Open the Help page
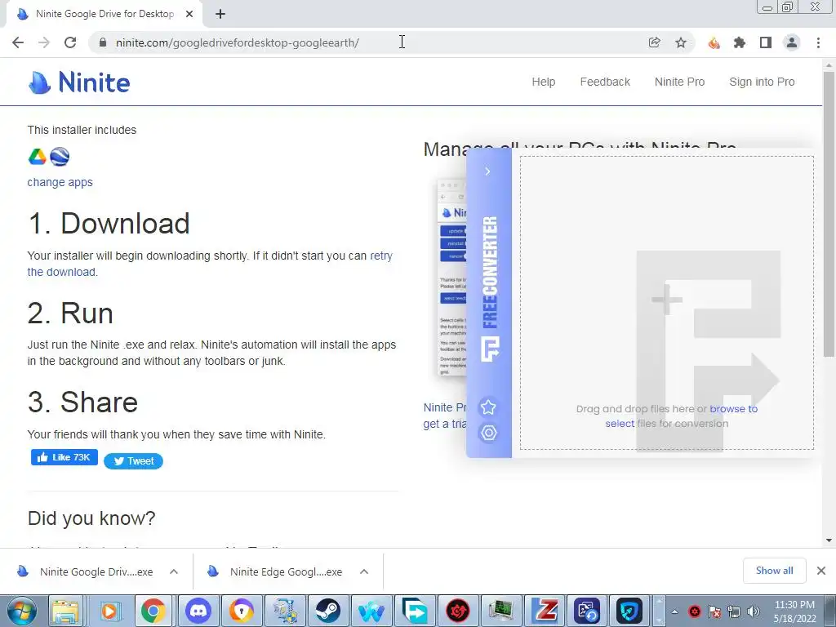836x627 pixels. (543, 82)
